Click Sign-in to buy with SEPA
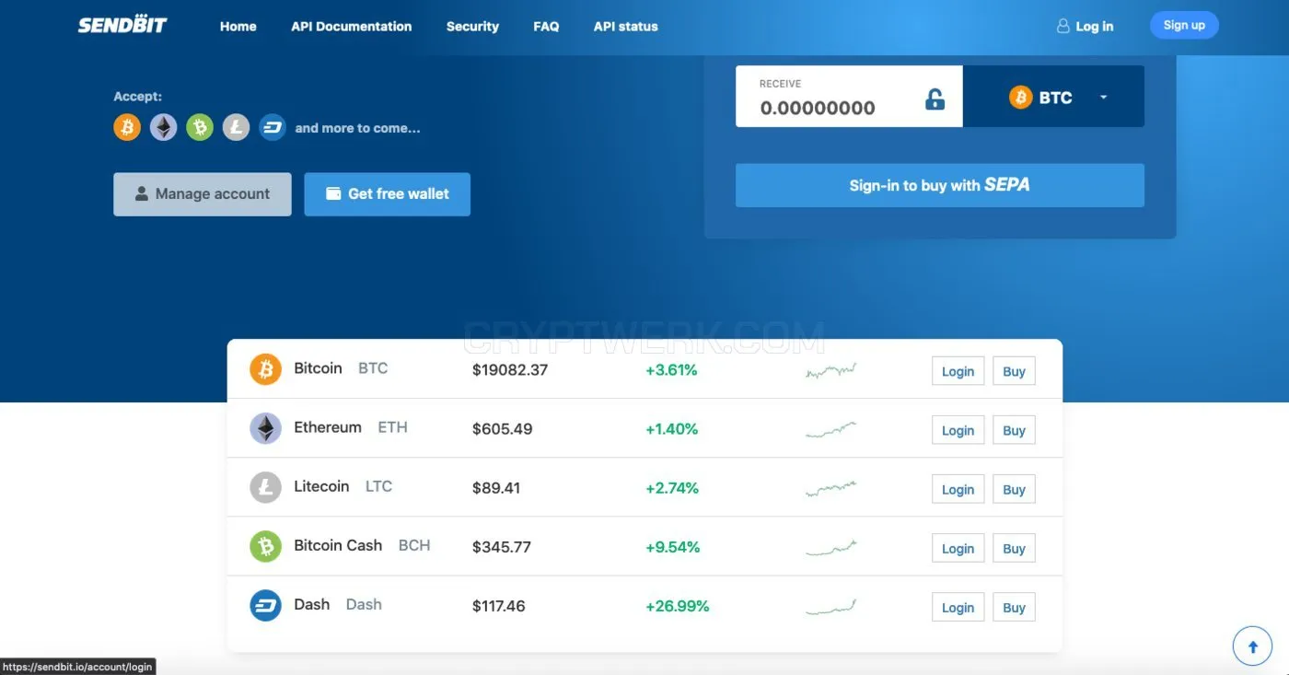The height and width of the screenshot is (675, 1289). (940, 185)
